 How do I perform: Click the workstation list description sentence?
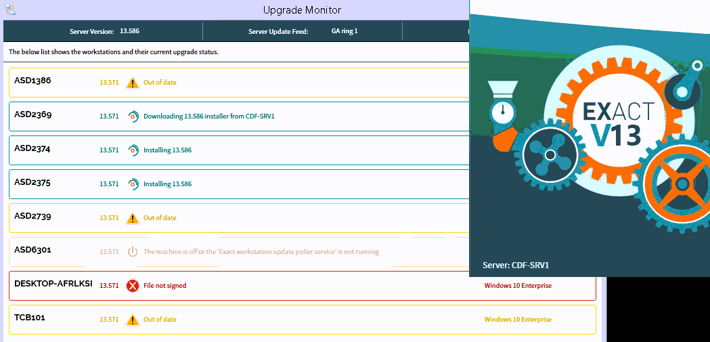(x=114, y=52)
